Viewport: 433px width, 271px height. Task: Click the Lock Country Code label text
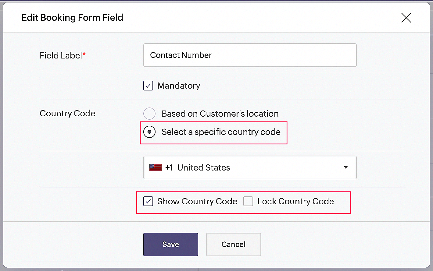(295, 201)
